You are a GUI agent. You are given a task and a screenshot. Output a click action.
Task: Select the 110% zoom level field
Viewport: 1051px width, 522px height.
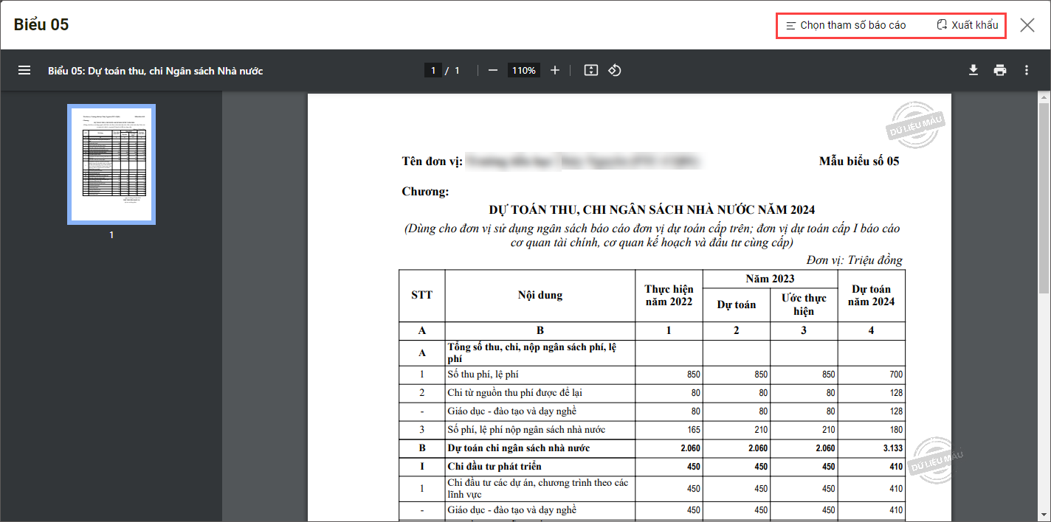click(523, 71)
